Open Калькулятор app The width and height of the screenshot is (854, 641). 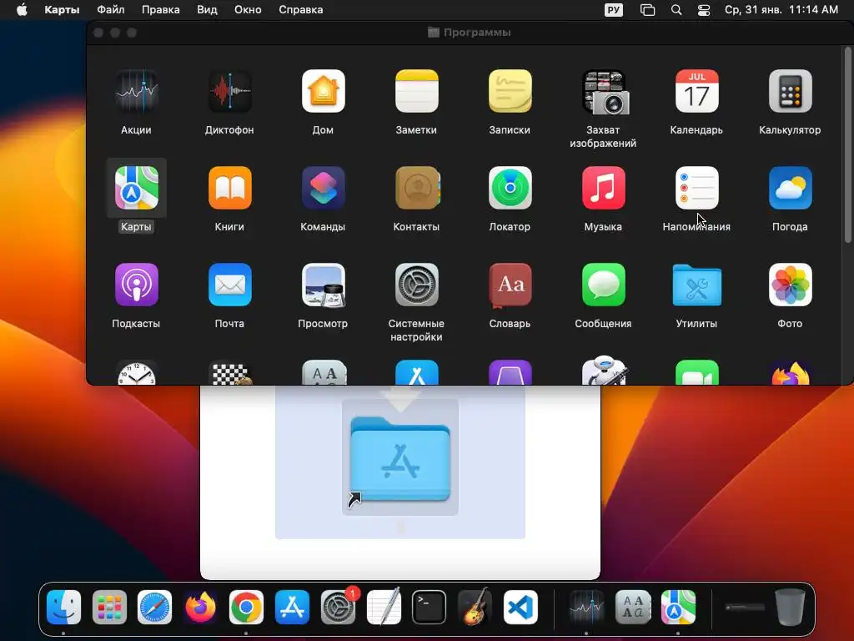tap(790, 91)
